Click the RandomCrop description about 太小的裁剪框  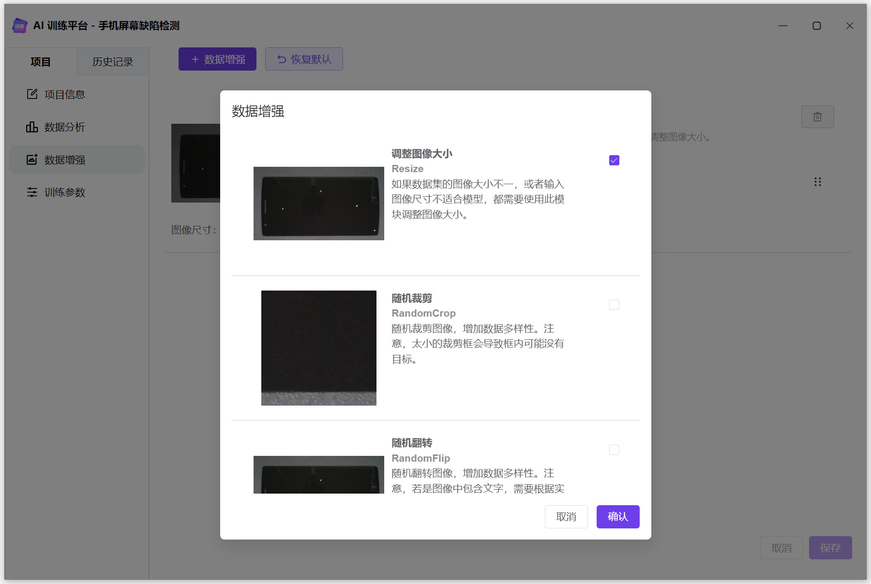478,344
